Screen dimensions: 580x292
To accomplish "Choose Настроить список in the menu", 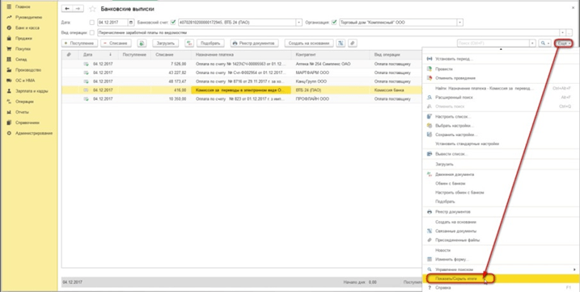I will click(x=502, y=116).
